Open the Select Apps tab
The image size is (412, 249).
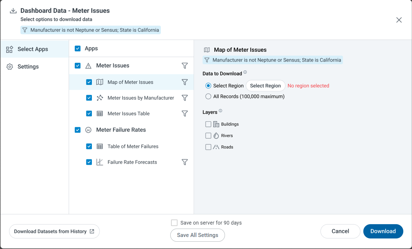33,49
